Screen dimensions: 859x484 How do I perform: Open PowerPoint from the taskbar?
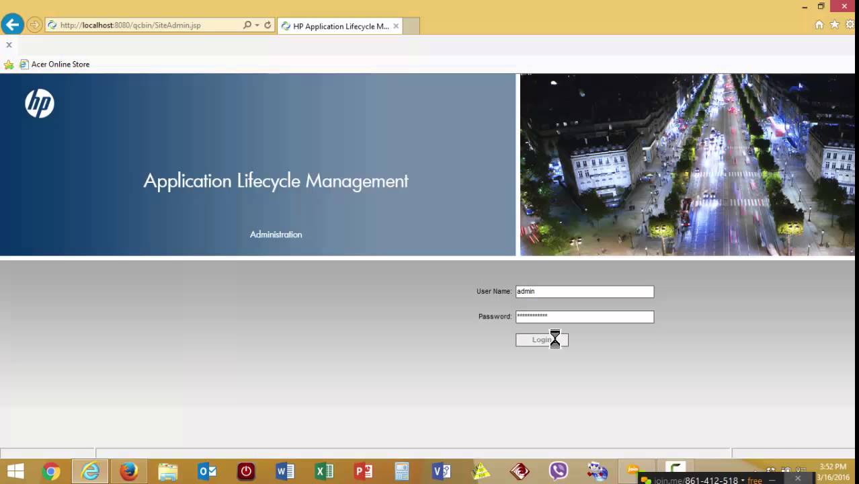point(363,471)
